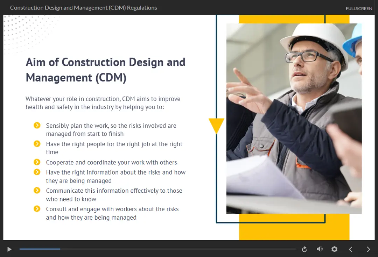The height and width of the screenshot is (257, 378).
Task: Mute audio with the speaker icon
Action: pos(319,249)
